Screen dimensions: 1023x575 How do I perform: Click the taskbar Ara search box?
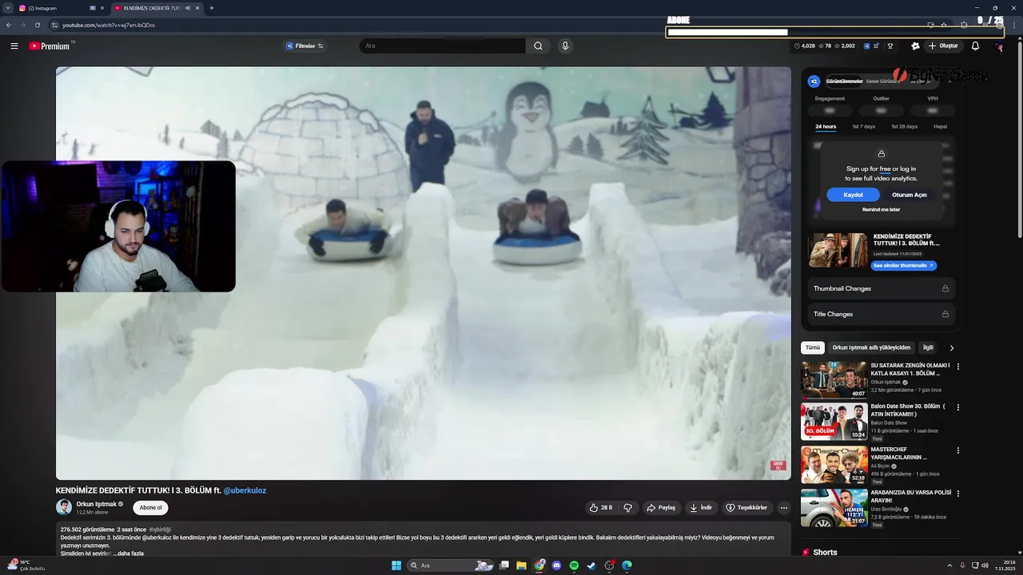click(451, 565)
